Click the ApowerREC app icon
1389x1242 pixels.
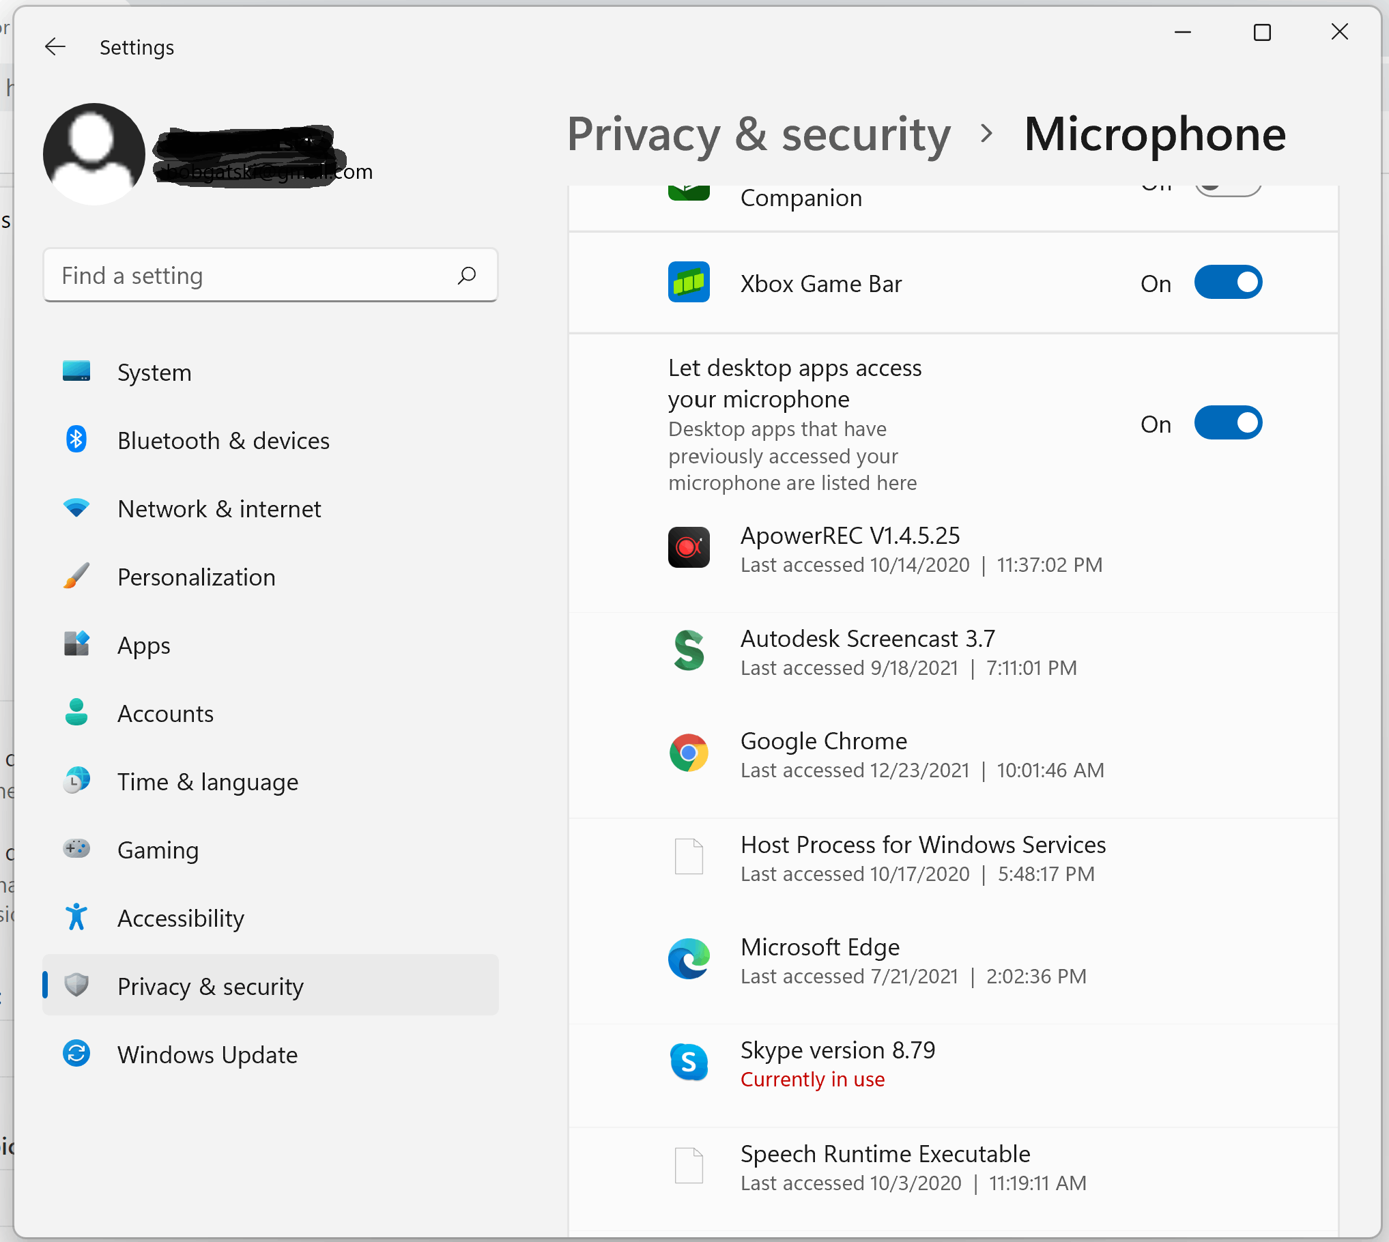click(688, 547)
